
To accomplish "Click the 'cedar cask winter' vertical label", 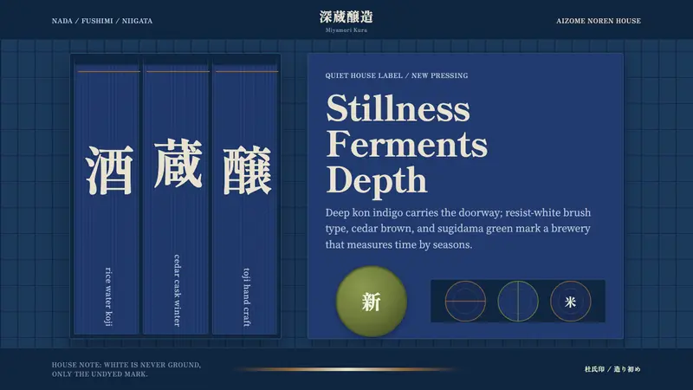I will pos(178,290).
